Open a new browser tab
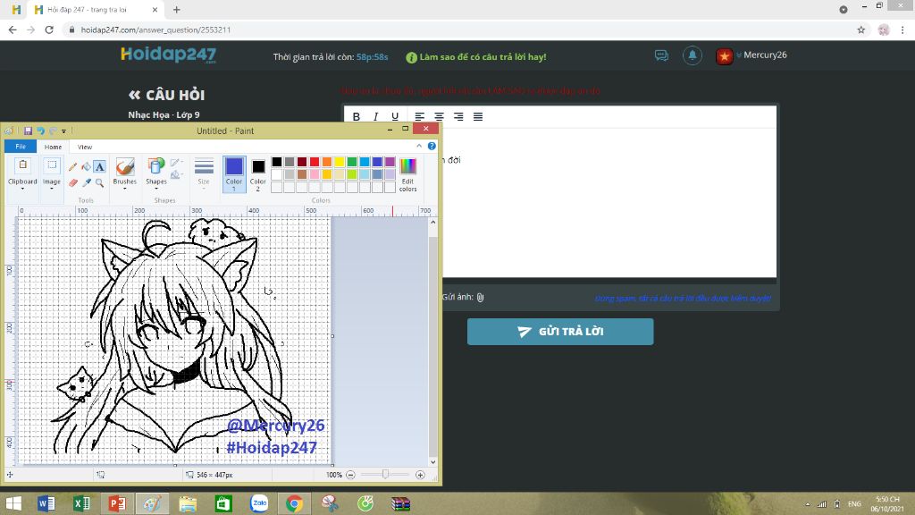The width and height of the screenshot is (915, 515). pyautogui.click(x=176, y=10)
